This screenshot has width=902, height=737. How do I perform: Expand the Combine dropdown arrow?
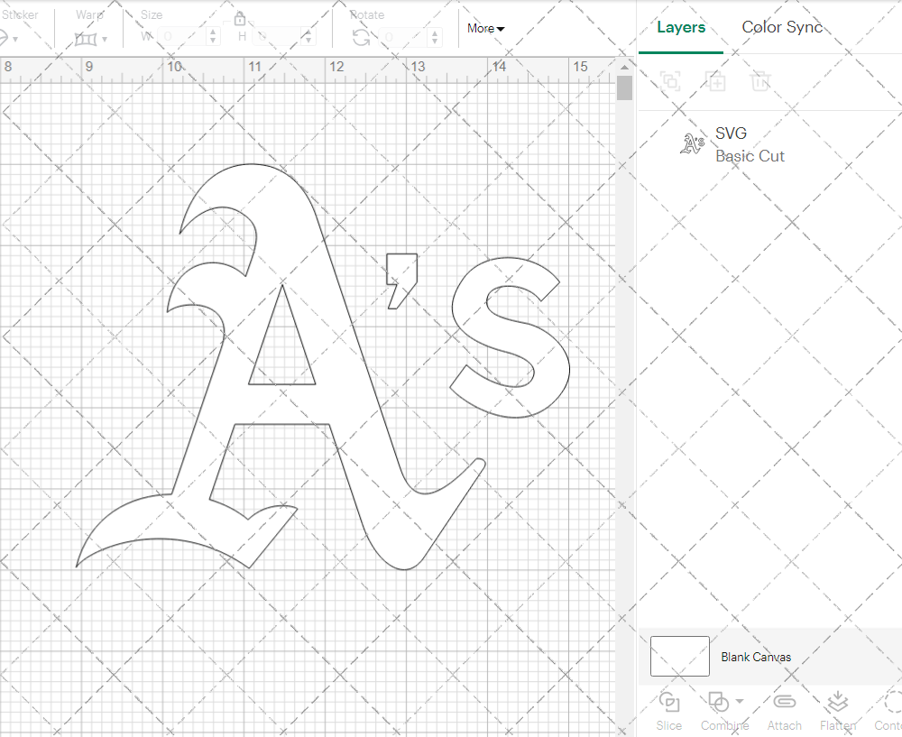(x=740, y=701)
